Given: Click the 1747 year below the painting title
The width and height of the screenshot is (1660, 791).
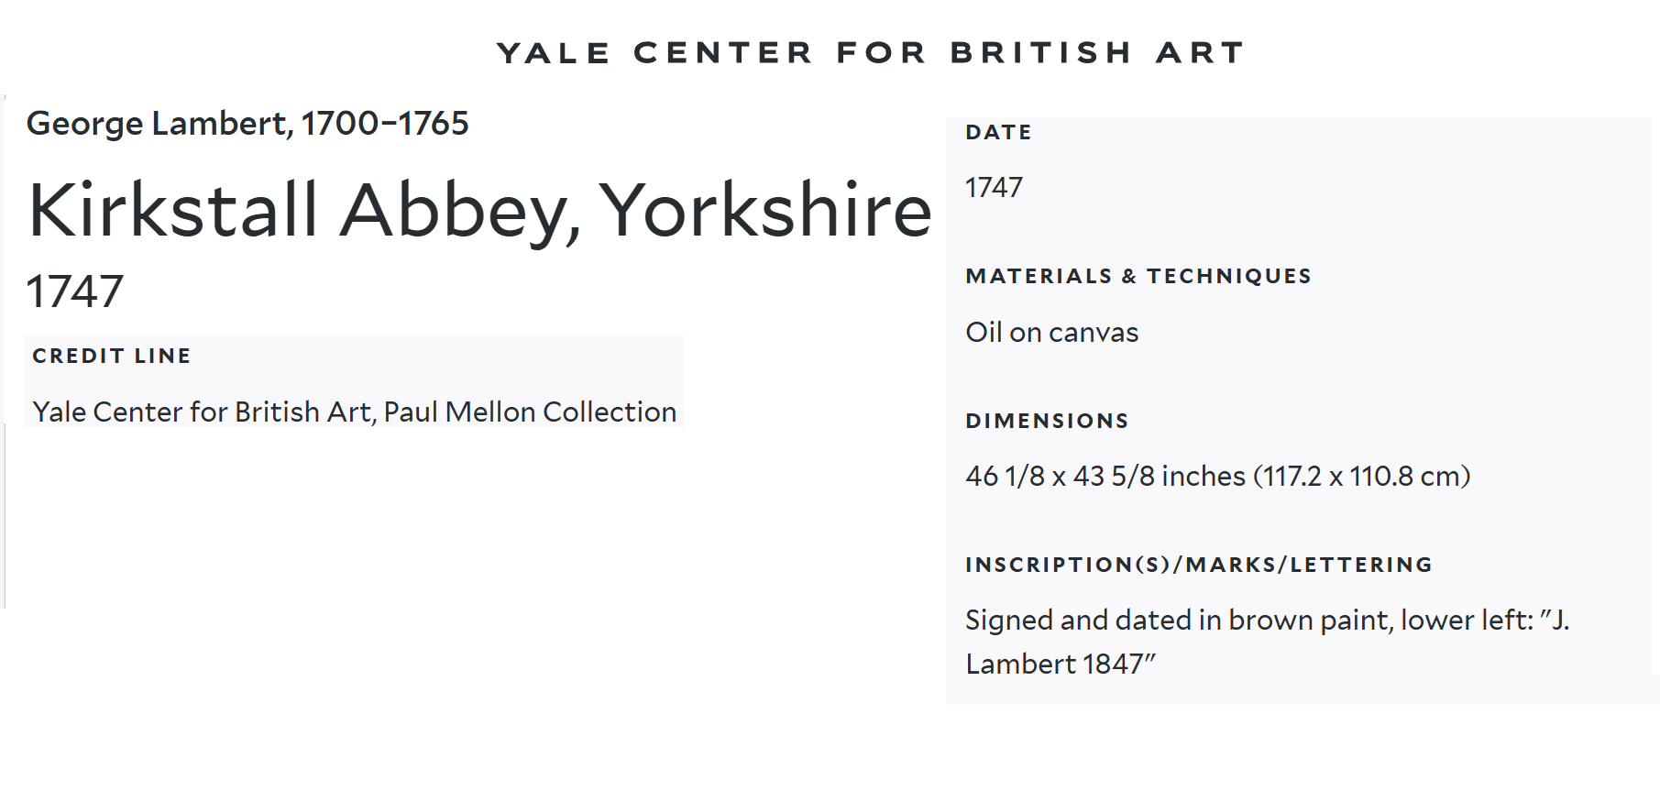Looking at the screenshot, I should coord(74,291).
